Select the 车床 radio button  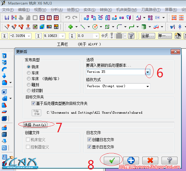pos(29,73)
